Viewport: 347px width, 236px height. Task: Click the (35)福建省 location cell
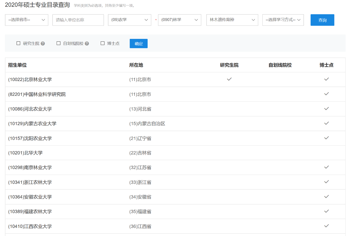coord(140,212)
